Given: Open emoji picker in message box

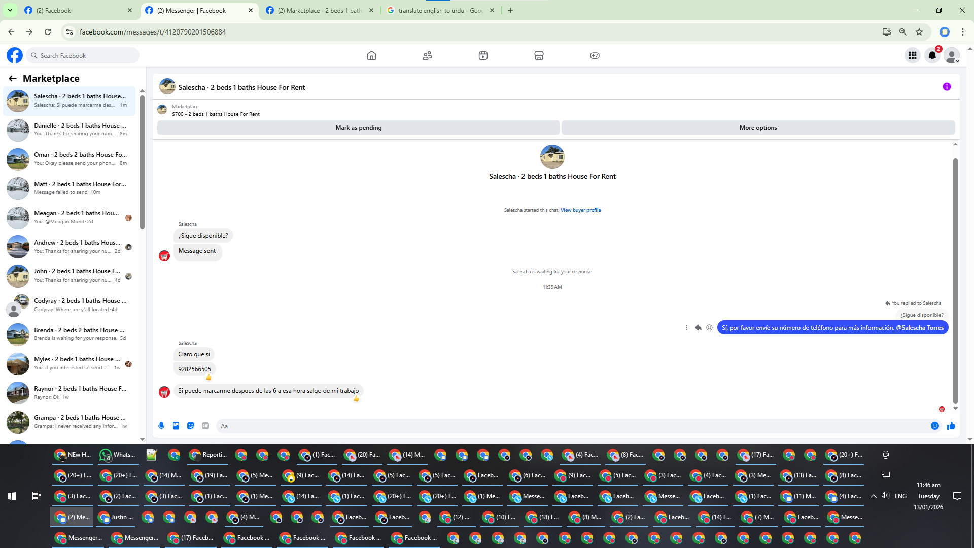Looking at the screenshot, I should pos(935,426).
